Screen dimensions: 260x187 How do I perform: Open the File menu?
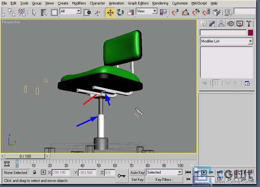pyautogui.click(x=4, y=3)
